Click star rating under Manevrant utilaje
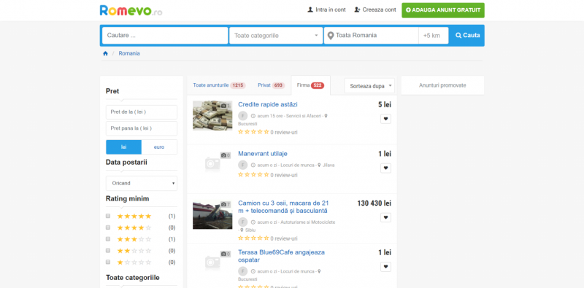The image size is (584, 288). [253, 174]
